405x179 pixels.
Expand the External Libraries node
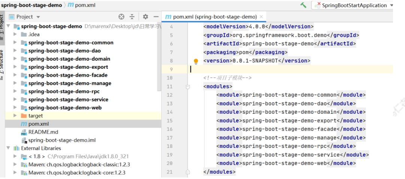click(8, 148)
